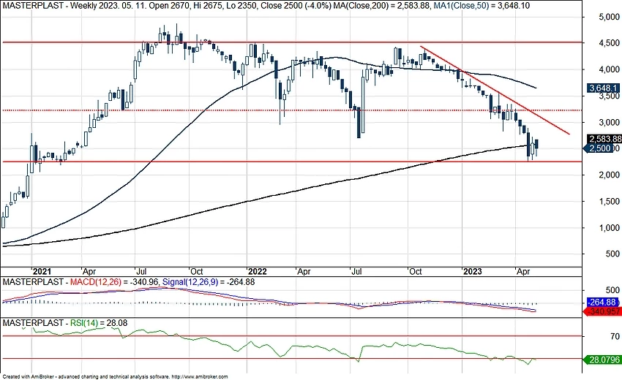Click the 2022 year label on time axis

coord(257,271)
